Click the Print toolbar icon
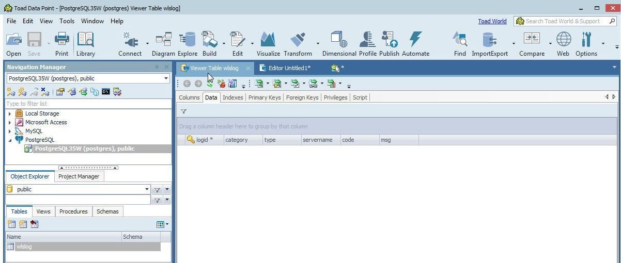The height and width of the screenshot is (263, 621). (x=61, y=44)
